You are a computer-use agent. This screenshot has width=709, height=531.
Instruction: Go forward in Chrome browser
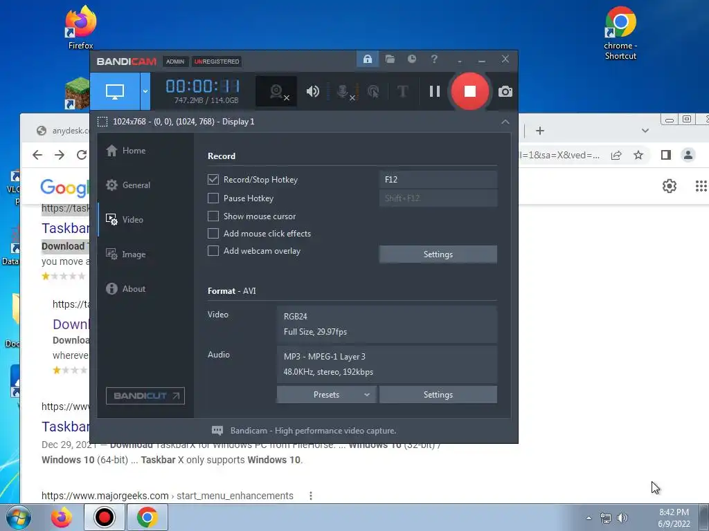(60, 156)
